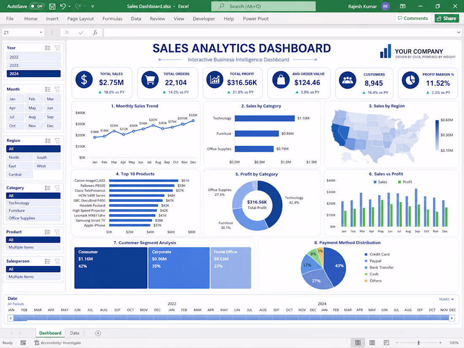The height and width of the screenshot is (348, 464).
Task: Select Sep in Month slicer
Action: point(52,117)
